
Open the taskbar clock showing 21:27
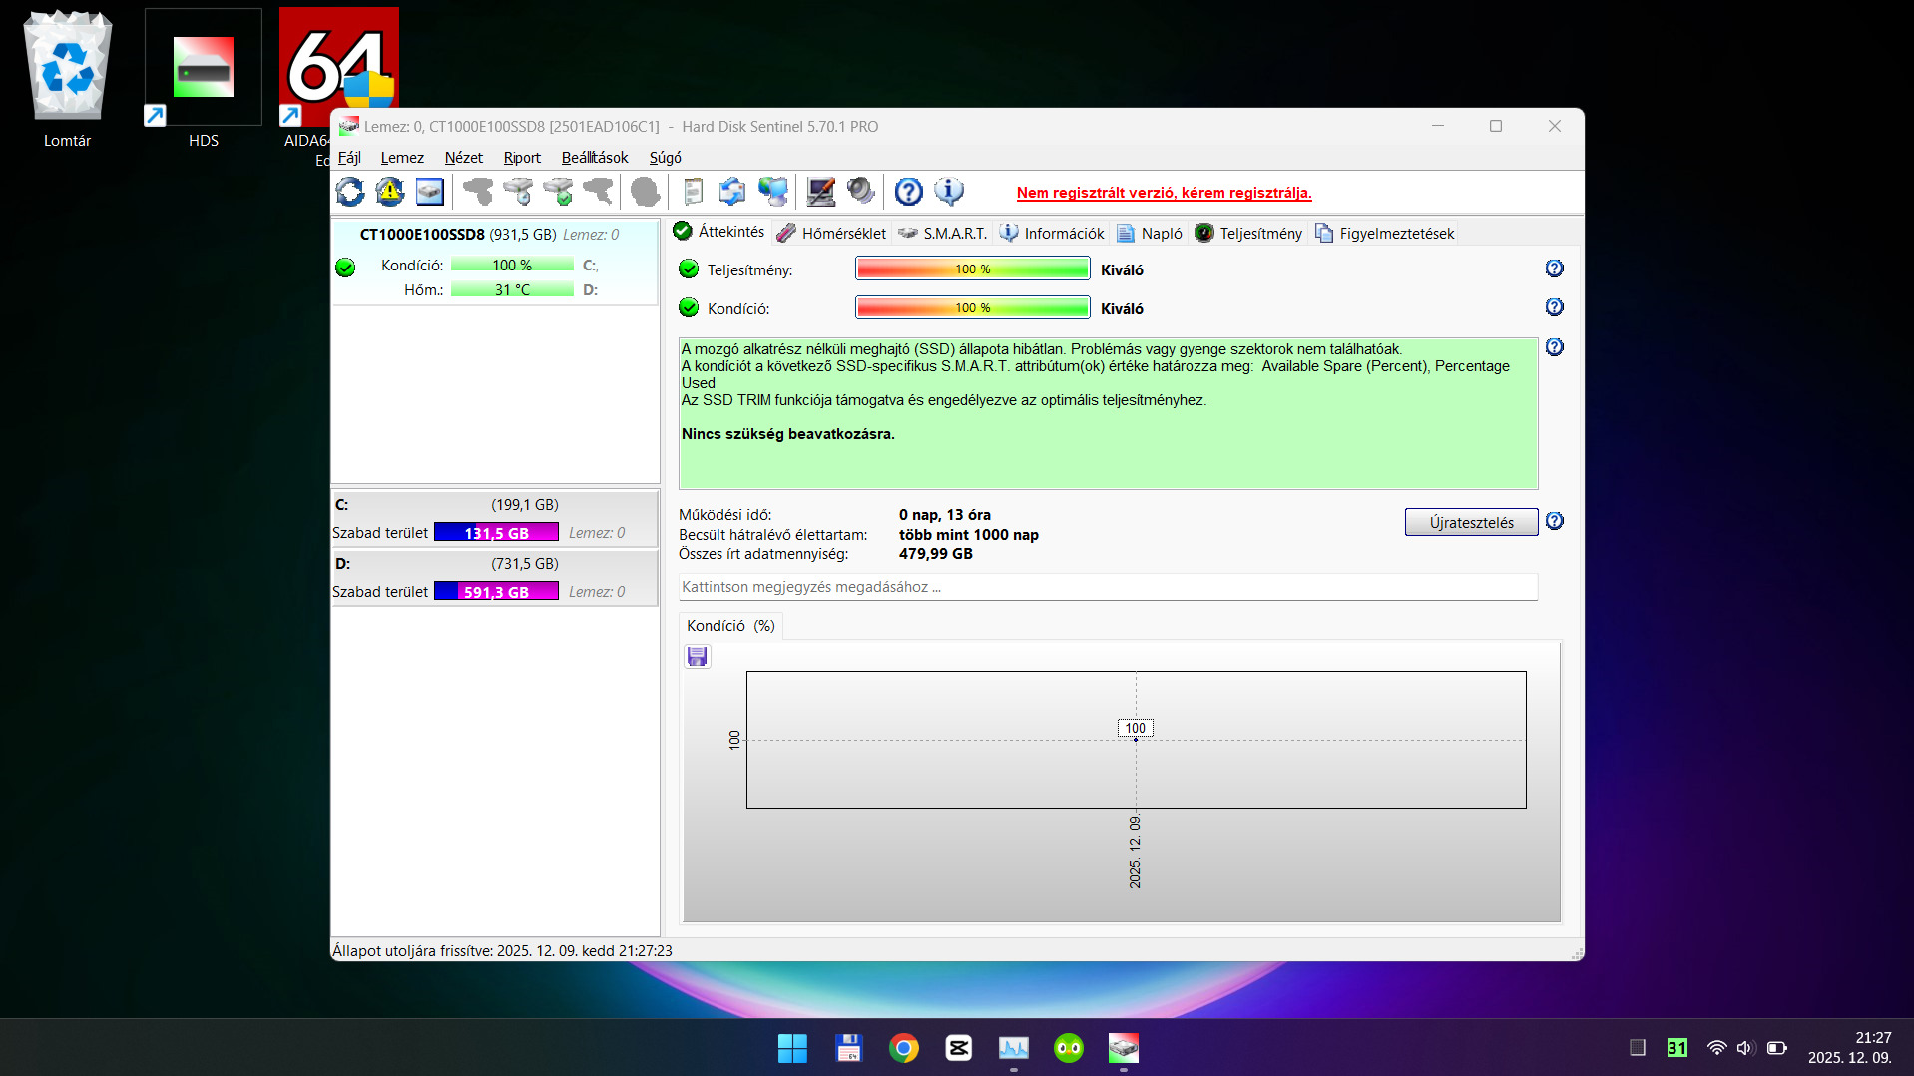(x=1850, y=1048)
